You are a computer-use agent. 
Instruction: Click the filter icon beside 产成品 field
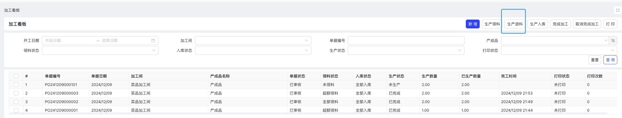[613, 41]
